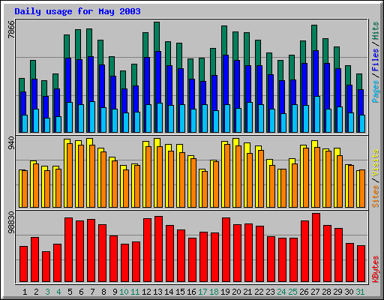Click the "Daily usage for May 2003" title
The image size is (384, 300).
77,11
